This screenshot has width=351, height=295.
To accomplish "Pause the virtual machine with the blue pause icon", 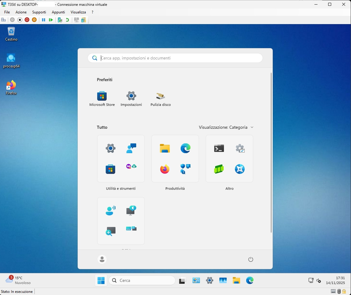I will coord(44,20).
